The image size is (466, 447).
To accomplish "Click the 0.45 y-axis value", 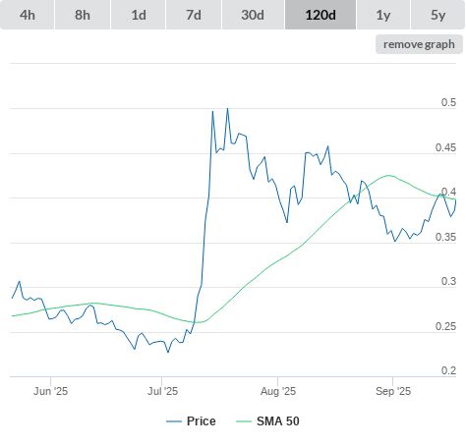I will point(445,147).
